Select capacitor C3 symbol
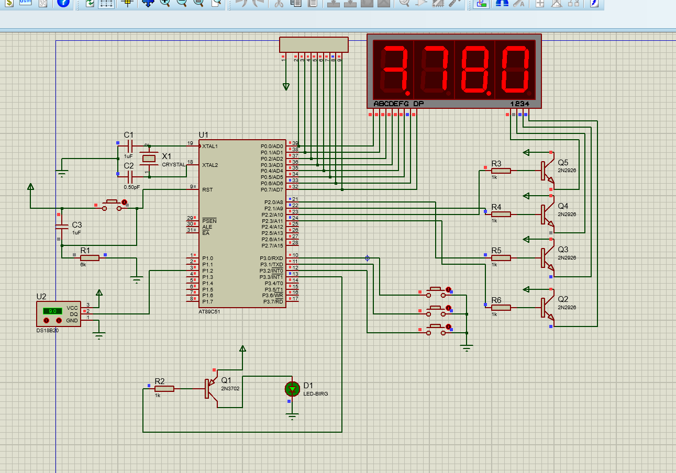Screen dimensions: 676x473 [x=62, y=227]
